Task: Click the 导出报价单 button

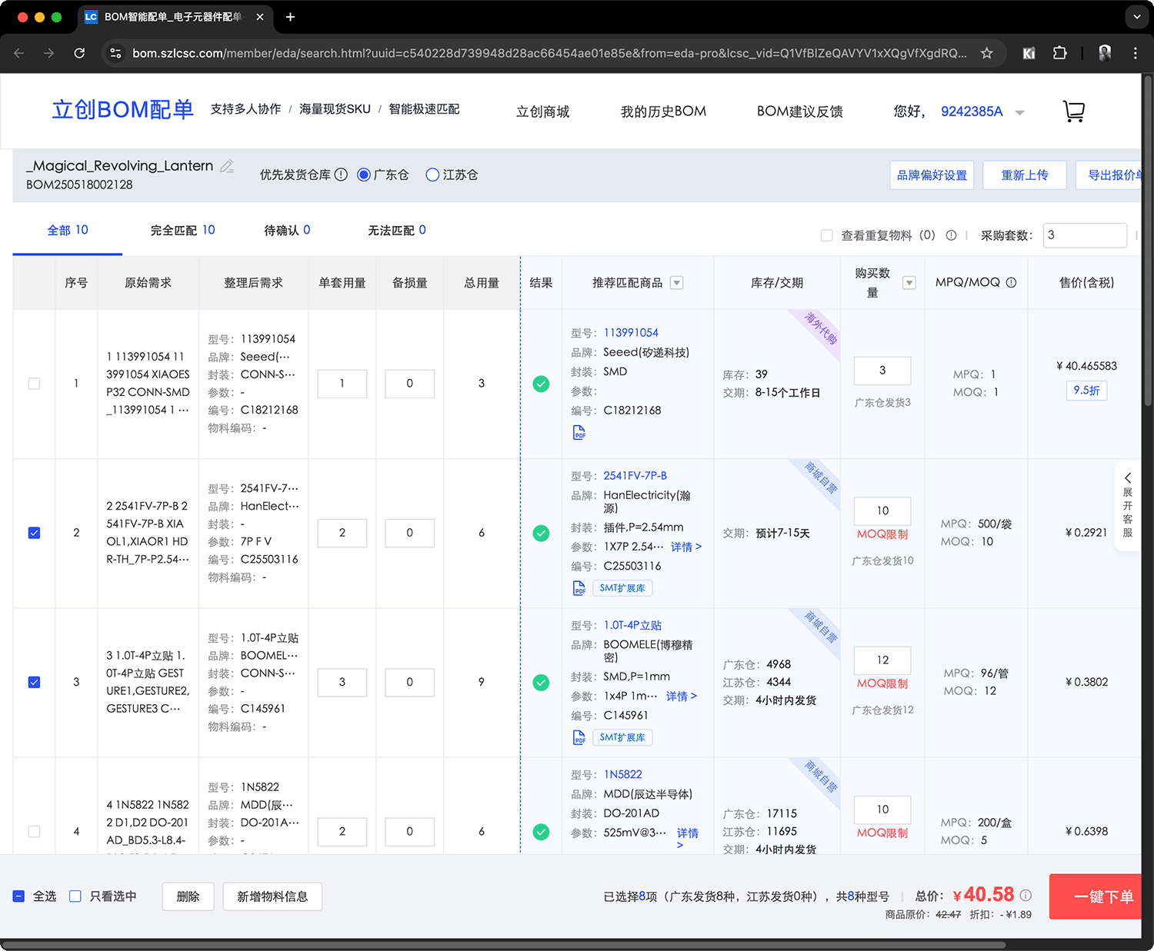Action: 1109,175
